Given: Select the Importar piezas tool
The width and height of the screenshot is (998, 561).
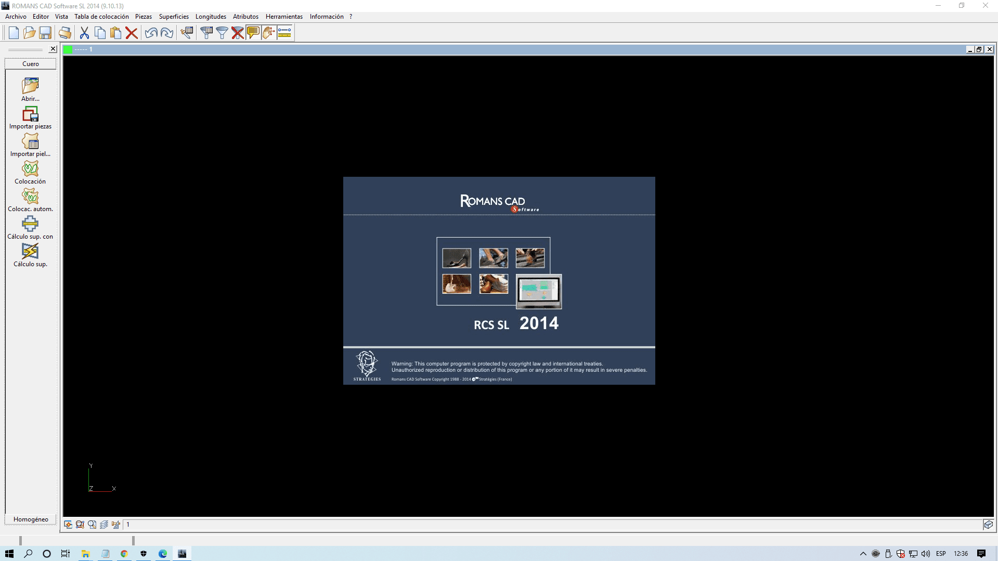Looking at the screenshot, I should 30,114.
